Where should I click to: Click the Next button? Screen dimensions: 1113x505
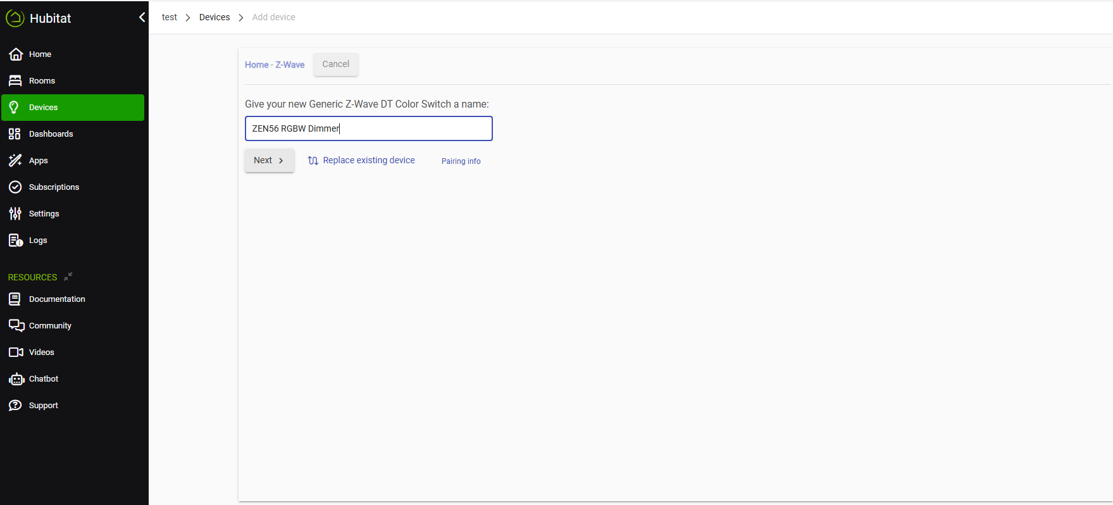click(x=269, y=161)
